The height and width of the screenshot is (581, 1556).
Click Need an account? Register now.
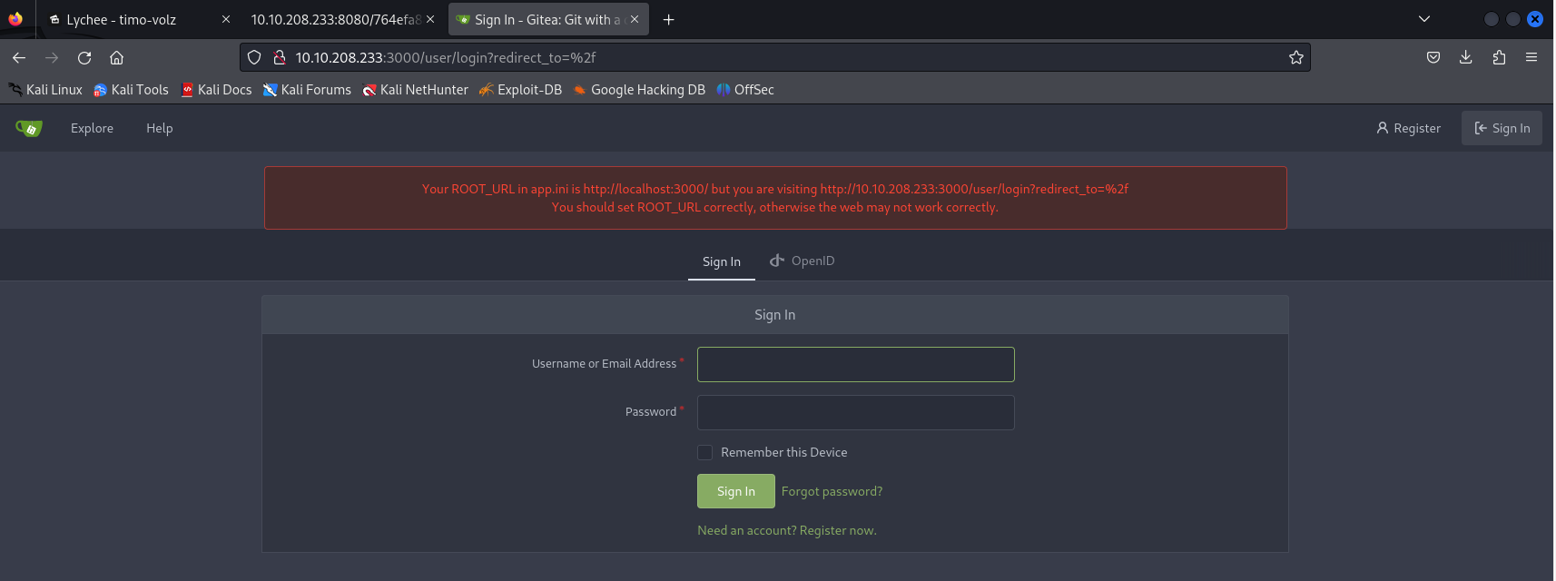coord(787,530)
